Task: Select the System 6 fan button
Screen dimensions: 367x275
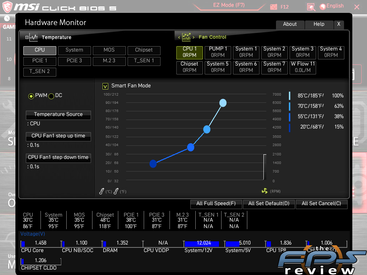Action: click(x=246, y=68)
